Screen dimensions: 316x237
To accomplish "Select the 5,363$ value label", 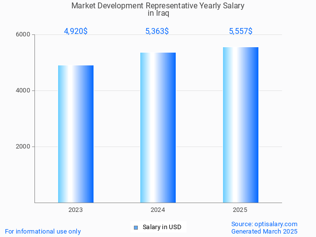I will coord(157,31).
